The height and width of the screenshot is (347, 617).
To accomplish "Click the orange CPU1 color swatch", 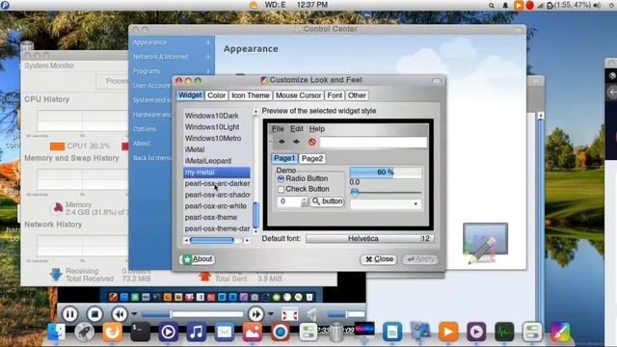I will (58, 147).
